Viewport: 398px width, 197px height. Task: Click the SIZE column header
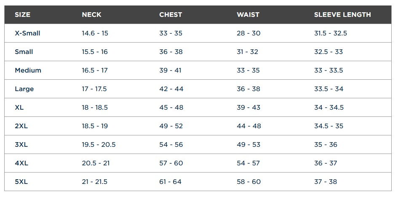click(x=23, y=15)
